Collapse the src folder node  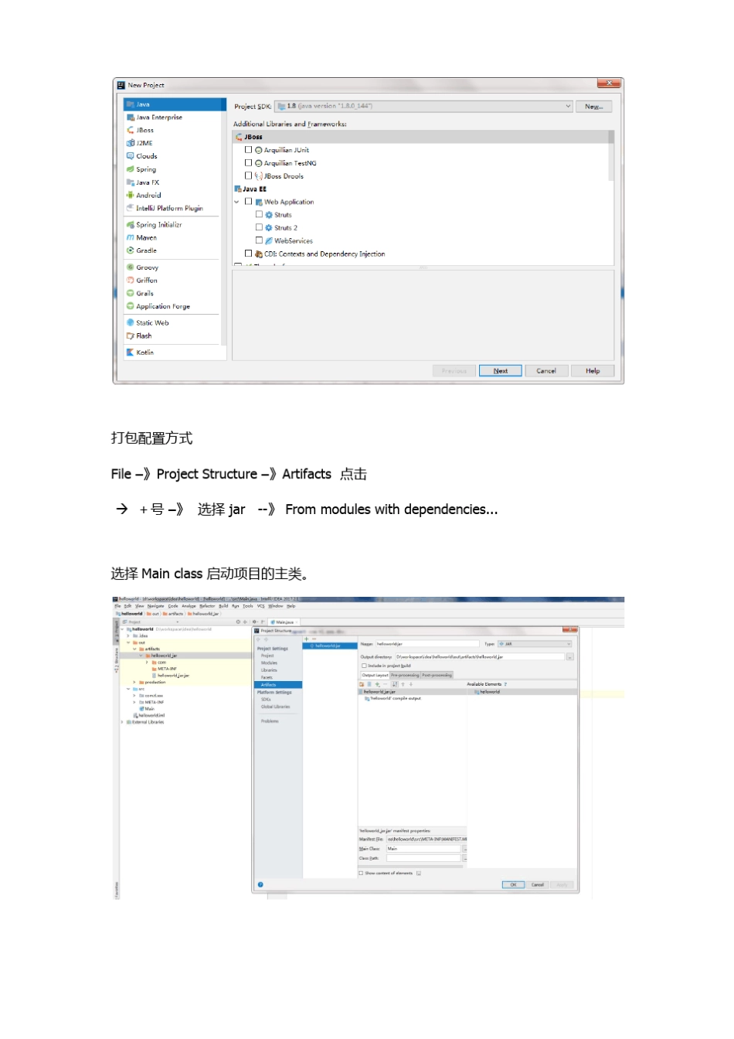click(x=129, y=689)
